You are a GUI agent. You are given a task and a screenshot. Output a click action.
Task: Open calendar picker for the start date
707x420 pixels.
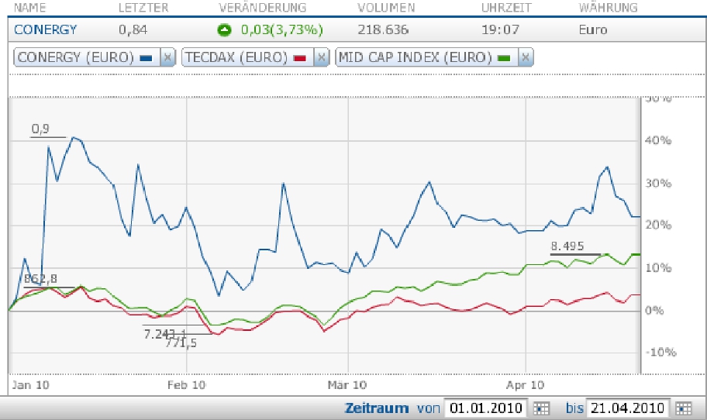click(x=541, y=408)
